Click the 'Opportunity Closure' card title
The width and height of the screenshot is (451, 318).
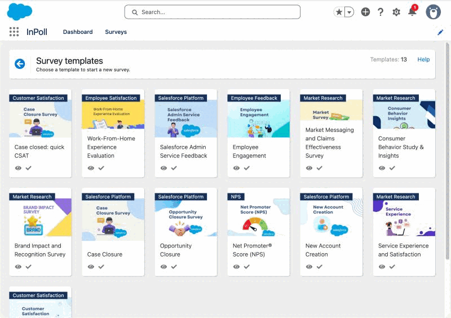(x=176, y=250)
